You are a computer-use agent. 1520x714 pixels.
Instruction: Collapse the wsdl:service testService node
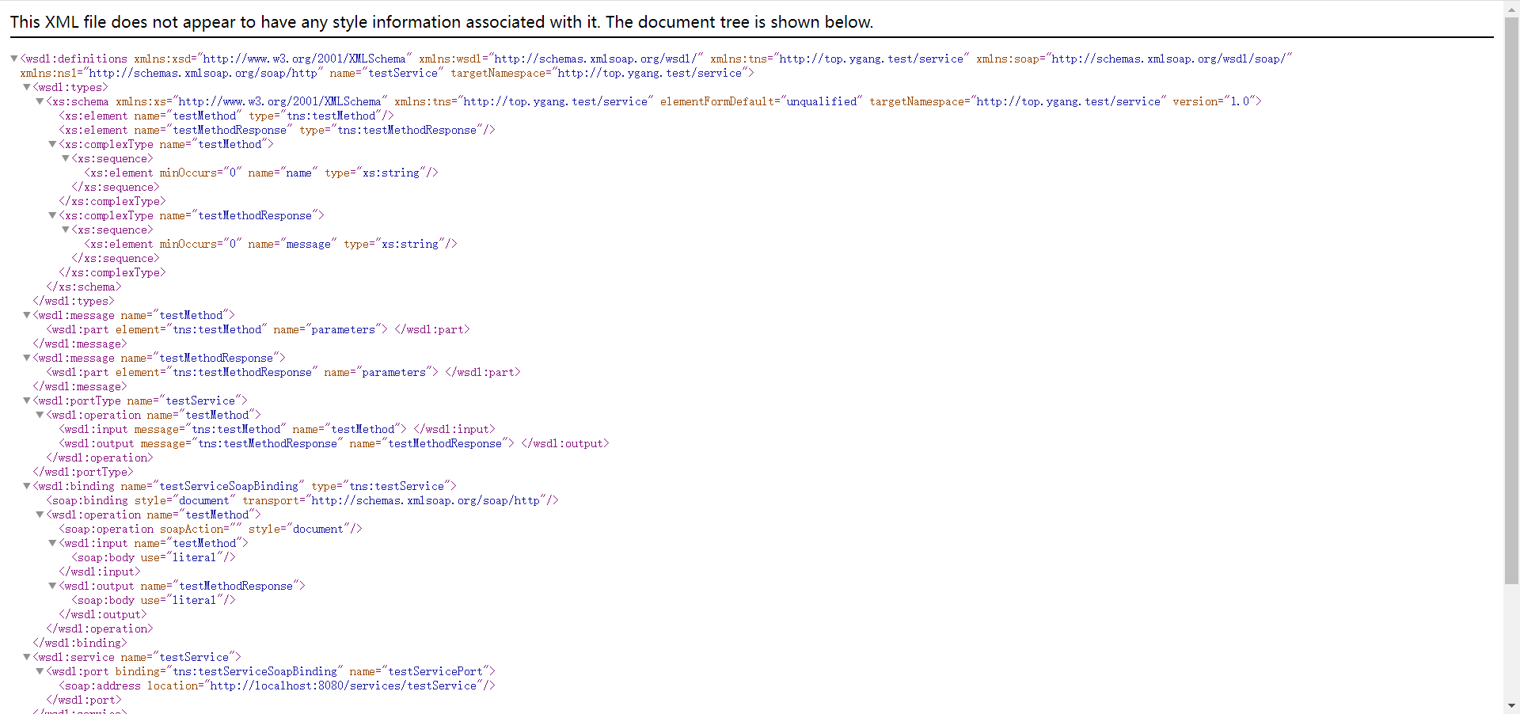click(x=27, y=657)
